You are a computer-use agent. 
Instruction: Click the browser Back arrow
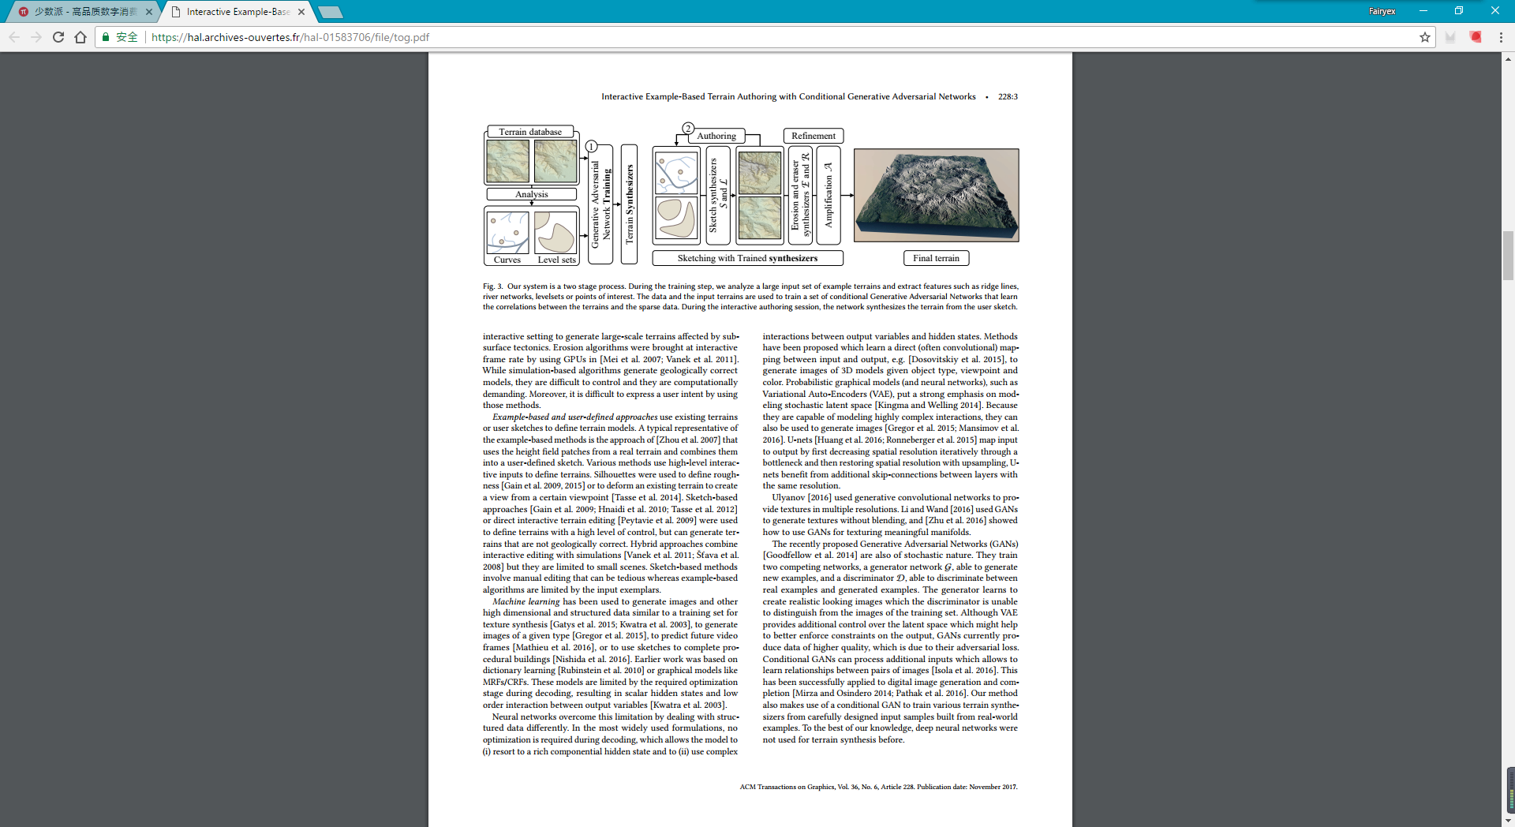coord(14,37)
